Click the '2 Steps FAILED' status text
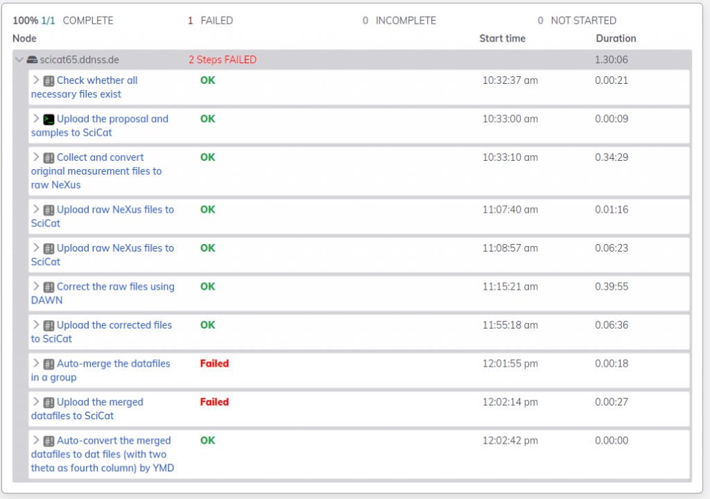Screen dimensions: 710x499 pyautogui.click(x=223, y=60)
